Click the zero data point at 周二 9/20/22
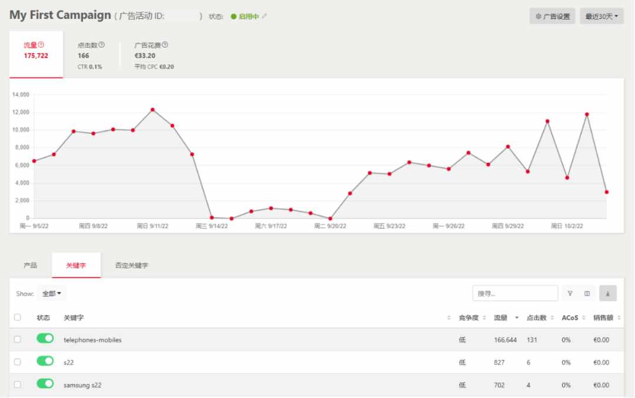 tap(330, 219)
